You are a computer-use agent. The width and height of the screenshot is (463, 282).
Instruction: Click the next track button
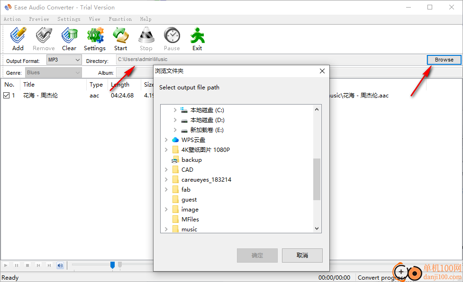(x=49, y=265)
